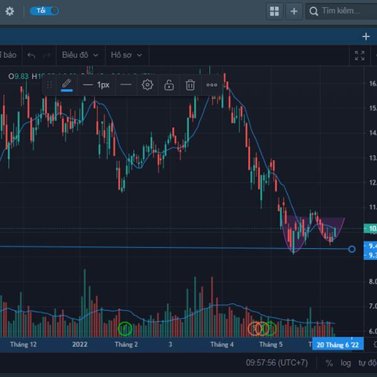The image size is (377, 377).
Task: Enter fullscreen chart mode
Action: pyautogui.click(x=359, y=55)
